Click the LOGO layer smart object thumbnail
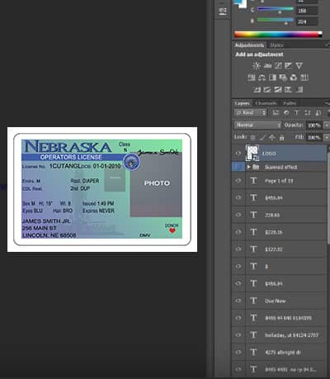 252,153
